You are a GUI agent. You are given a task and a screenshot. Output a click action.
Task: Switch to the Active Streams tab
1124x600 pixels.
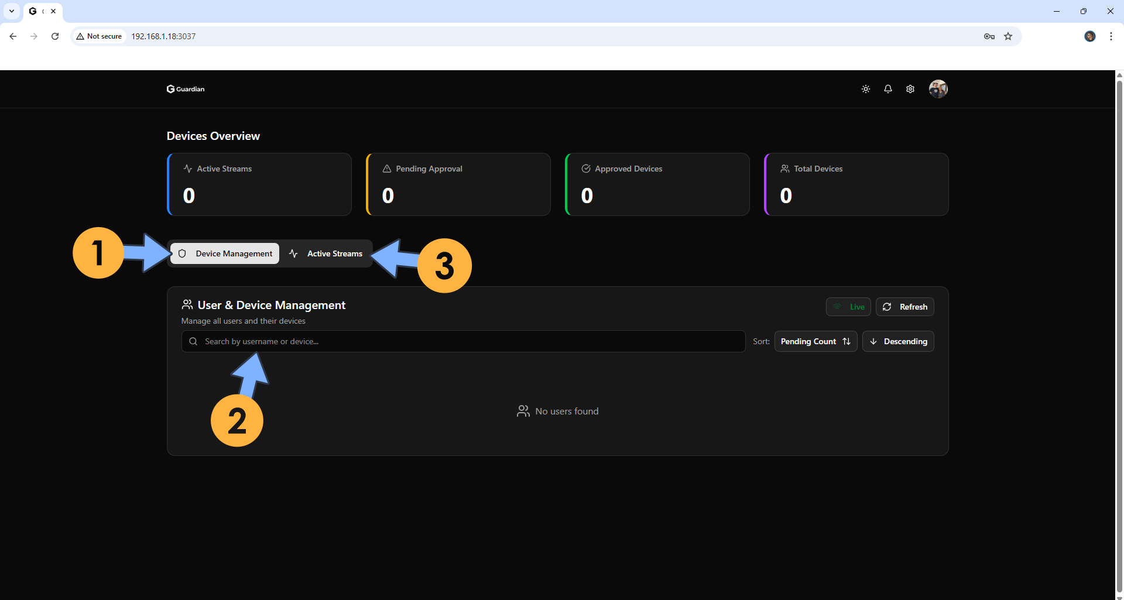coord(326,253)
